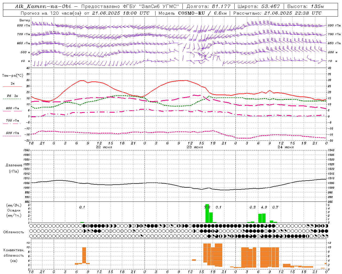Click the 24 июня date label
The image size is (342, 274).
(285, 147)
